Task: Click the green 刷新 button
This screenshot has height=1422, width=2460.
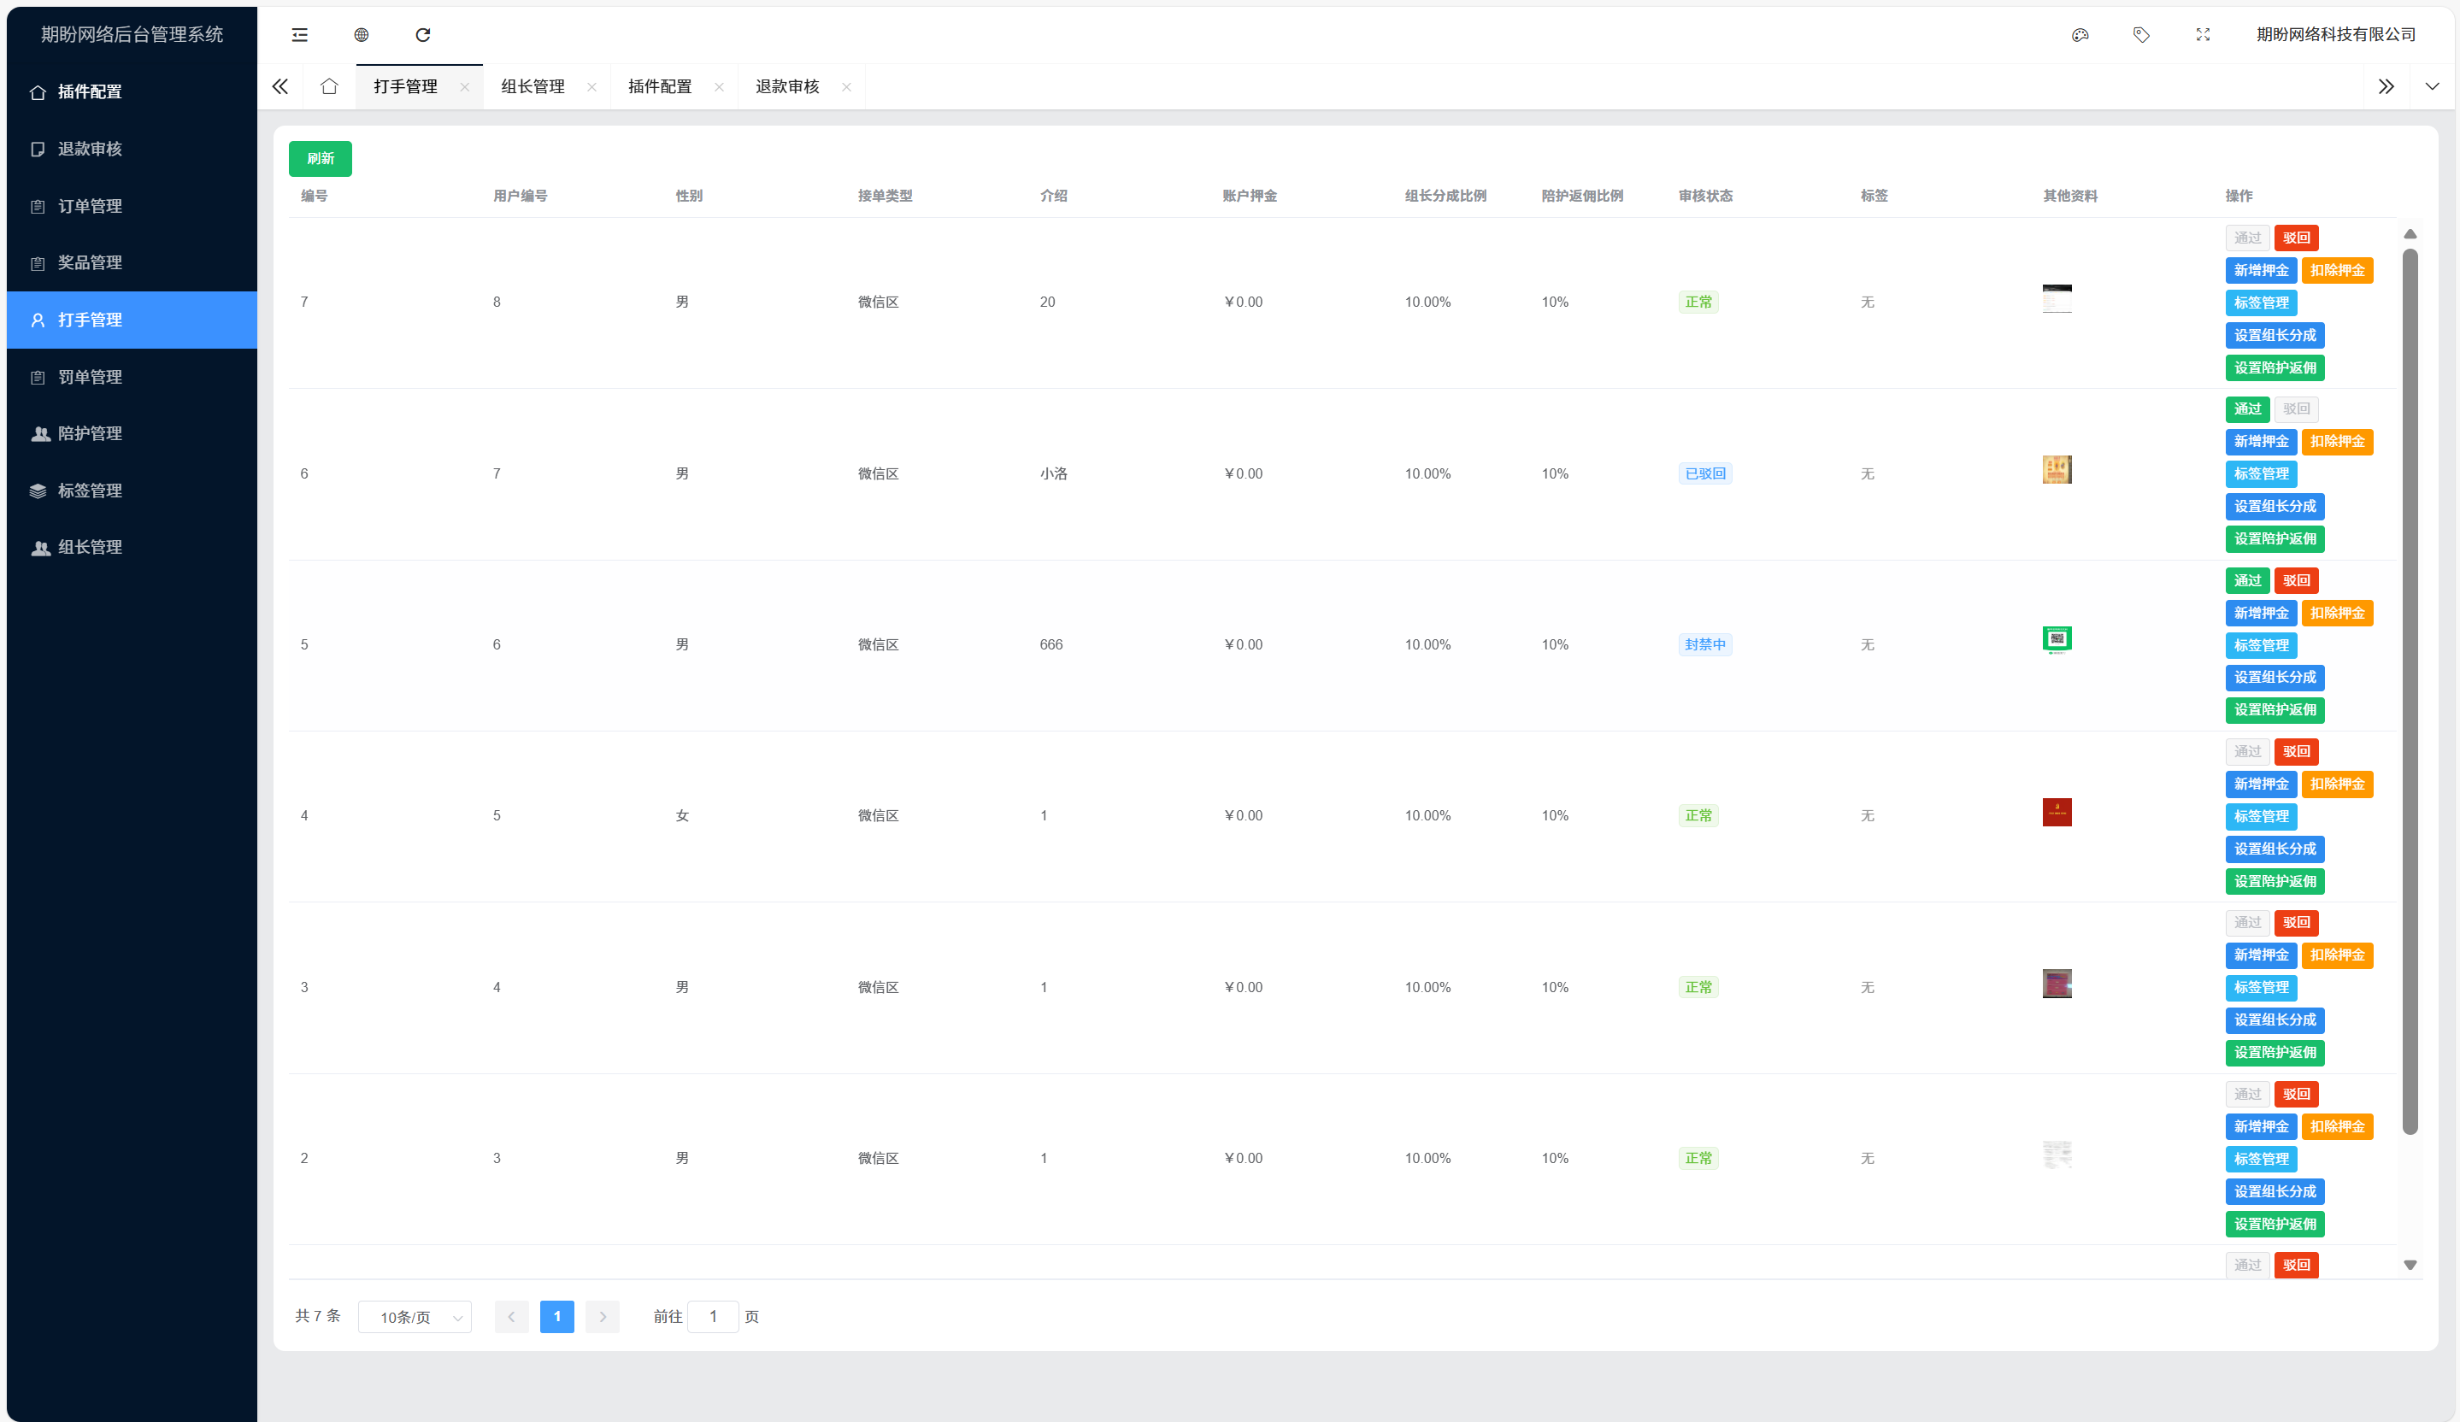Action: pos(321,158)
